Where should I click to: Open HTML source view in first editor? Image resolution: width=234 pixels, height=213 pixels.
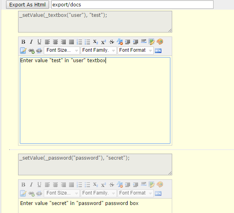[158, 51]
